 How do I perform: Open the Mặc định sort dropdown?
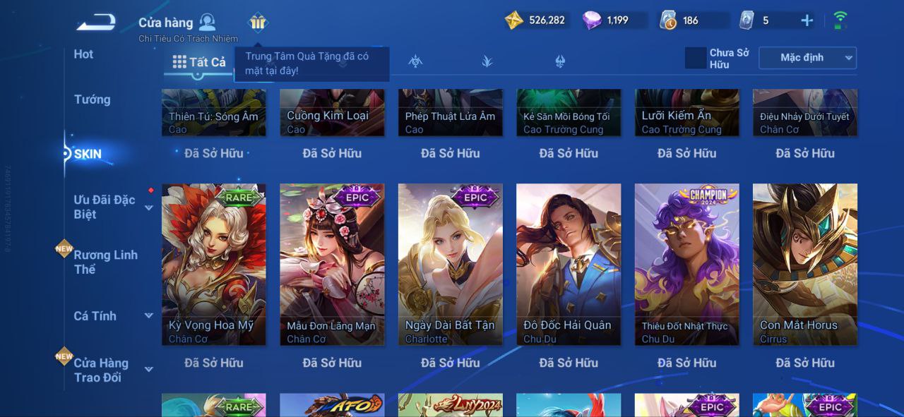tap(807, 58)
